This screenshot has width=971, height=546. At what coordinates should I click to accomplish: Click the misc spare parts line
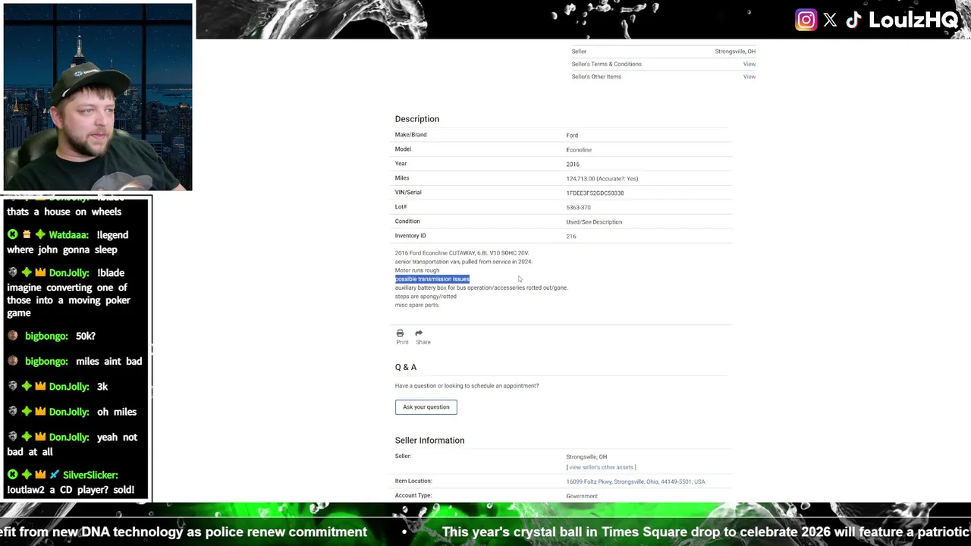pos(417,305)
